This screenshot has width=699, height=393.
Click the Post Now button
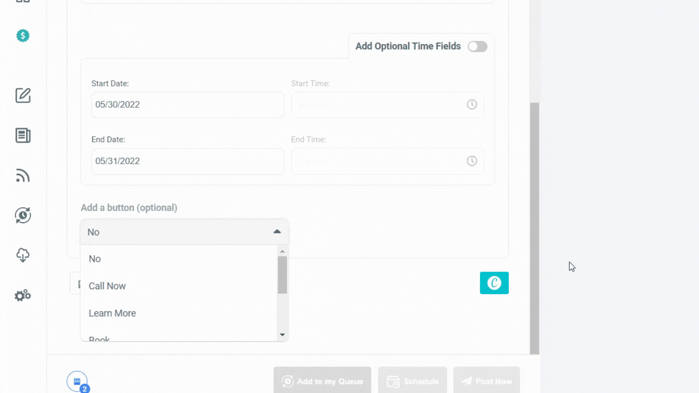tap(486, 381)
